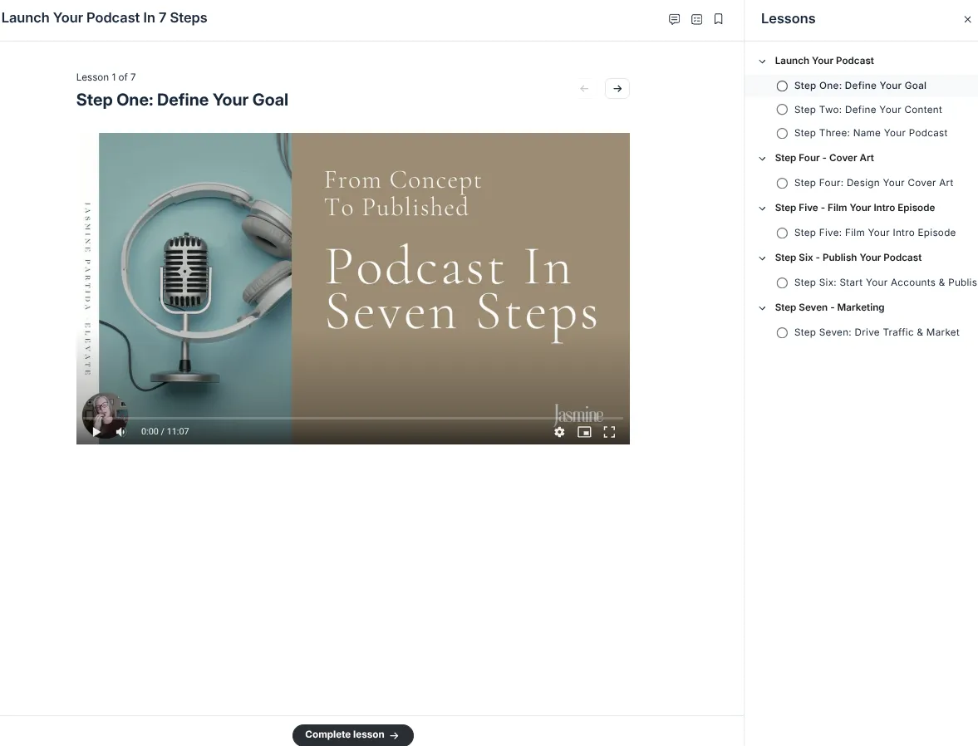978x746 pixels.
Task: Go to next lesson arrow
Action: point(617,89)
